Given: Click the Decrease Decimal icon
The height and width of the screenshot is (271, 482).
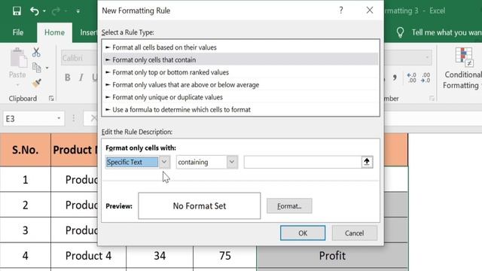Looking at the screenshot, I should [426, 78].
